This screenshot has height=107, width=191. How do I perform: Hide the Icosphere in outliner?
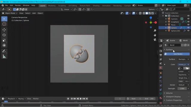(188, 22)
